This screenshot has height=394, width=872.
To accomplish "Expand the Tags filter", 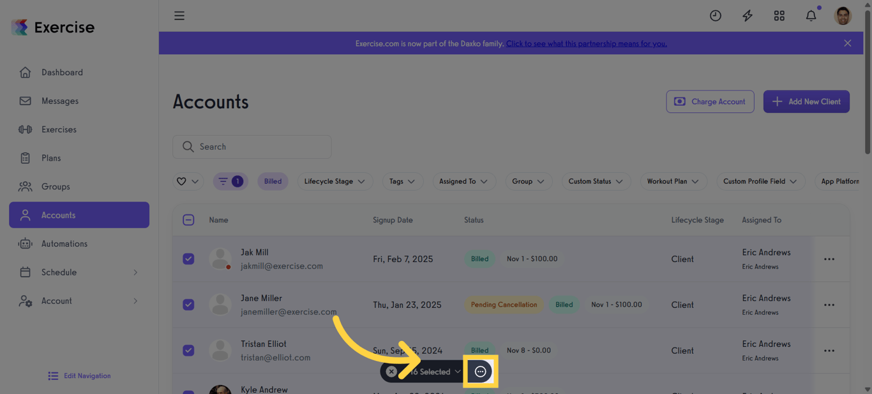I will pos(402,182).
